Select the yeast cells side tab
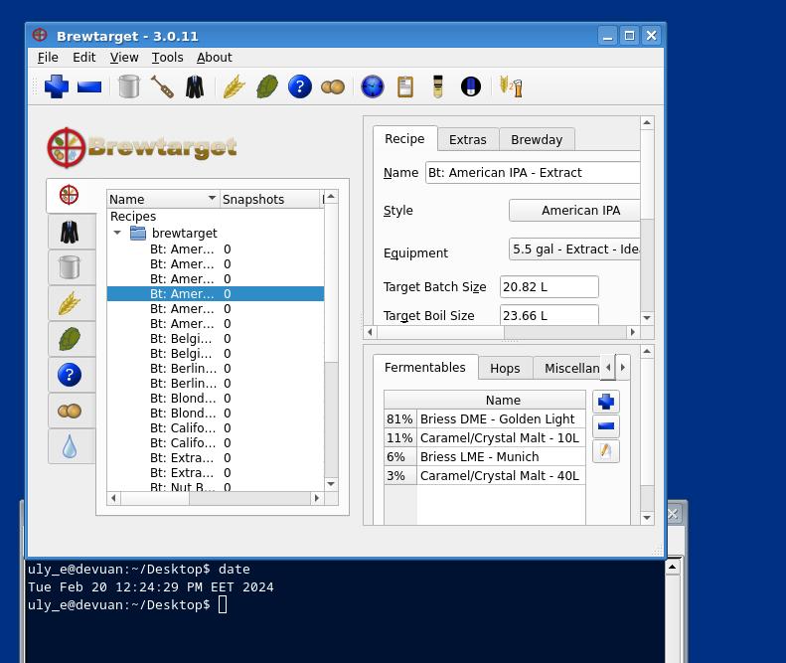 coord(70,411)
